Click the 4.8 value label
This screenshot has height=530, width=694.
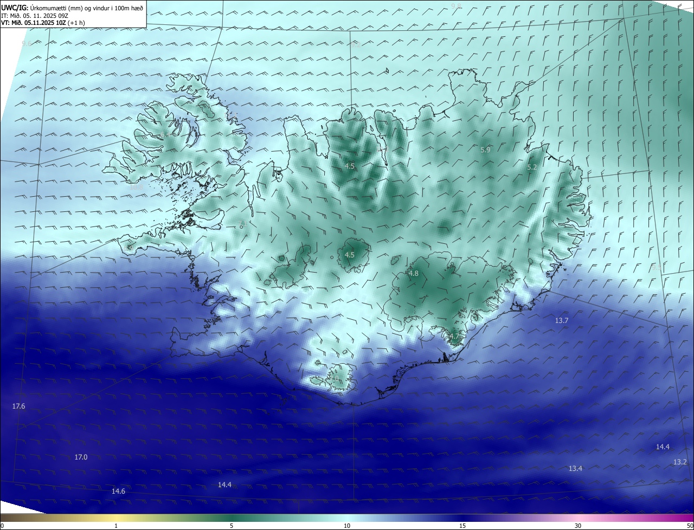click(414, 274)
